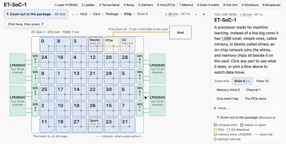
Task: Select Chip in breadcrumb
Action: pyautogui.click(x=128, y=14)
